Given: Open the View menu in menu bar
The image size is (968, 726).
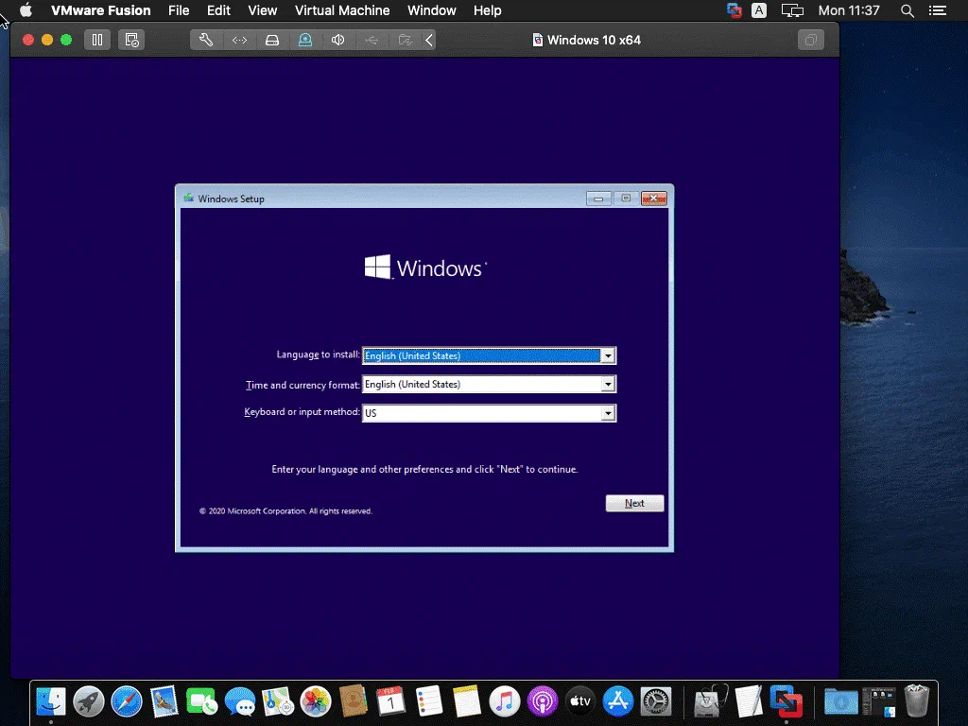Looking at the screenshot, I should pos(262,10).
